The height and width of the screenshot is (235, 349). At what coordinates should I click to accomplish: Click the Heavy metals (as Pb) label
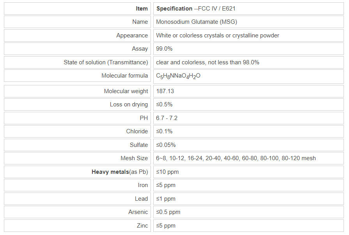pyautogui.click(x=120, y=172)
